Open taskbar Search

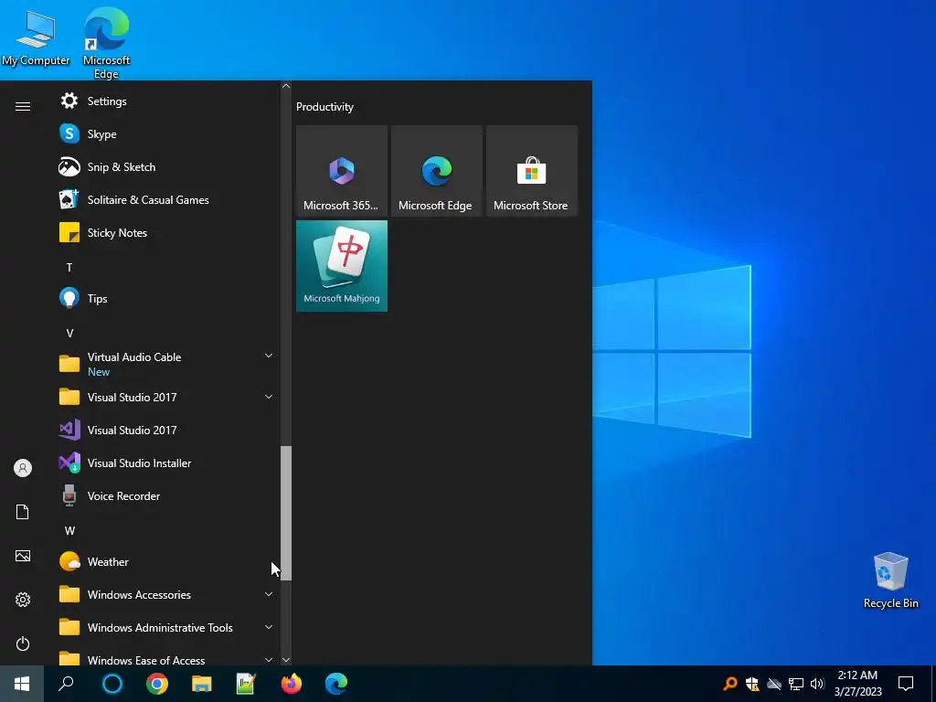[66, 684]
